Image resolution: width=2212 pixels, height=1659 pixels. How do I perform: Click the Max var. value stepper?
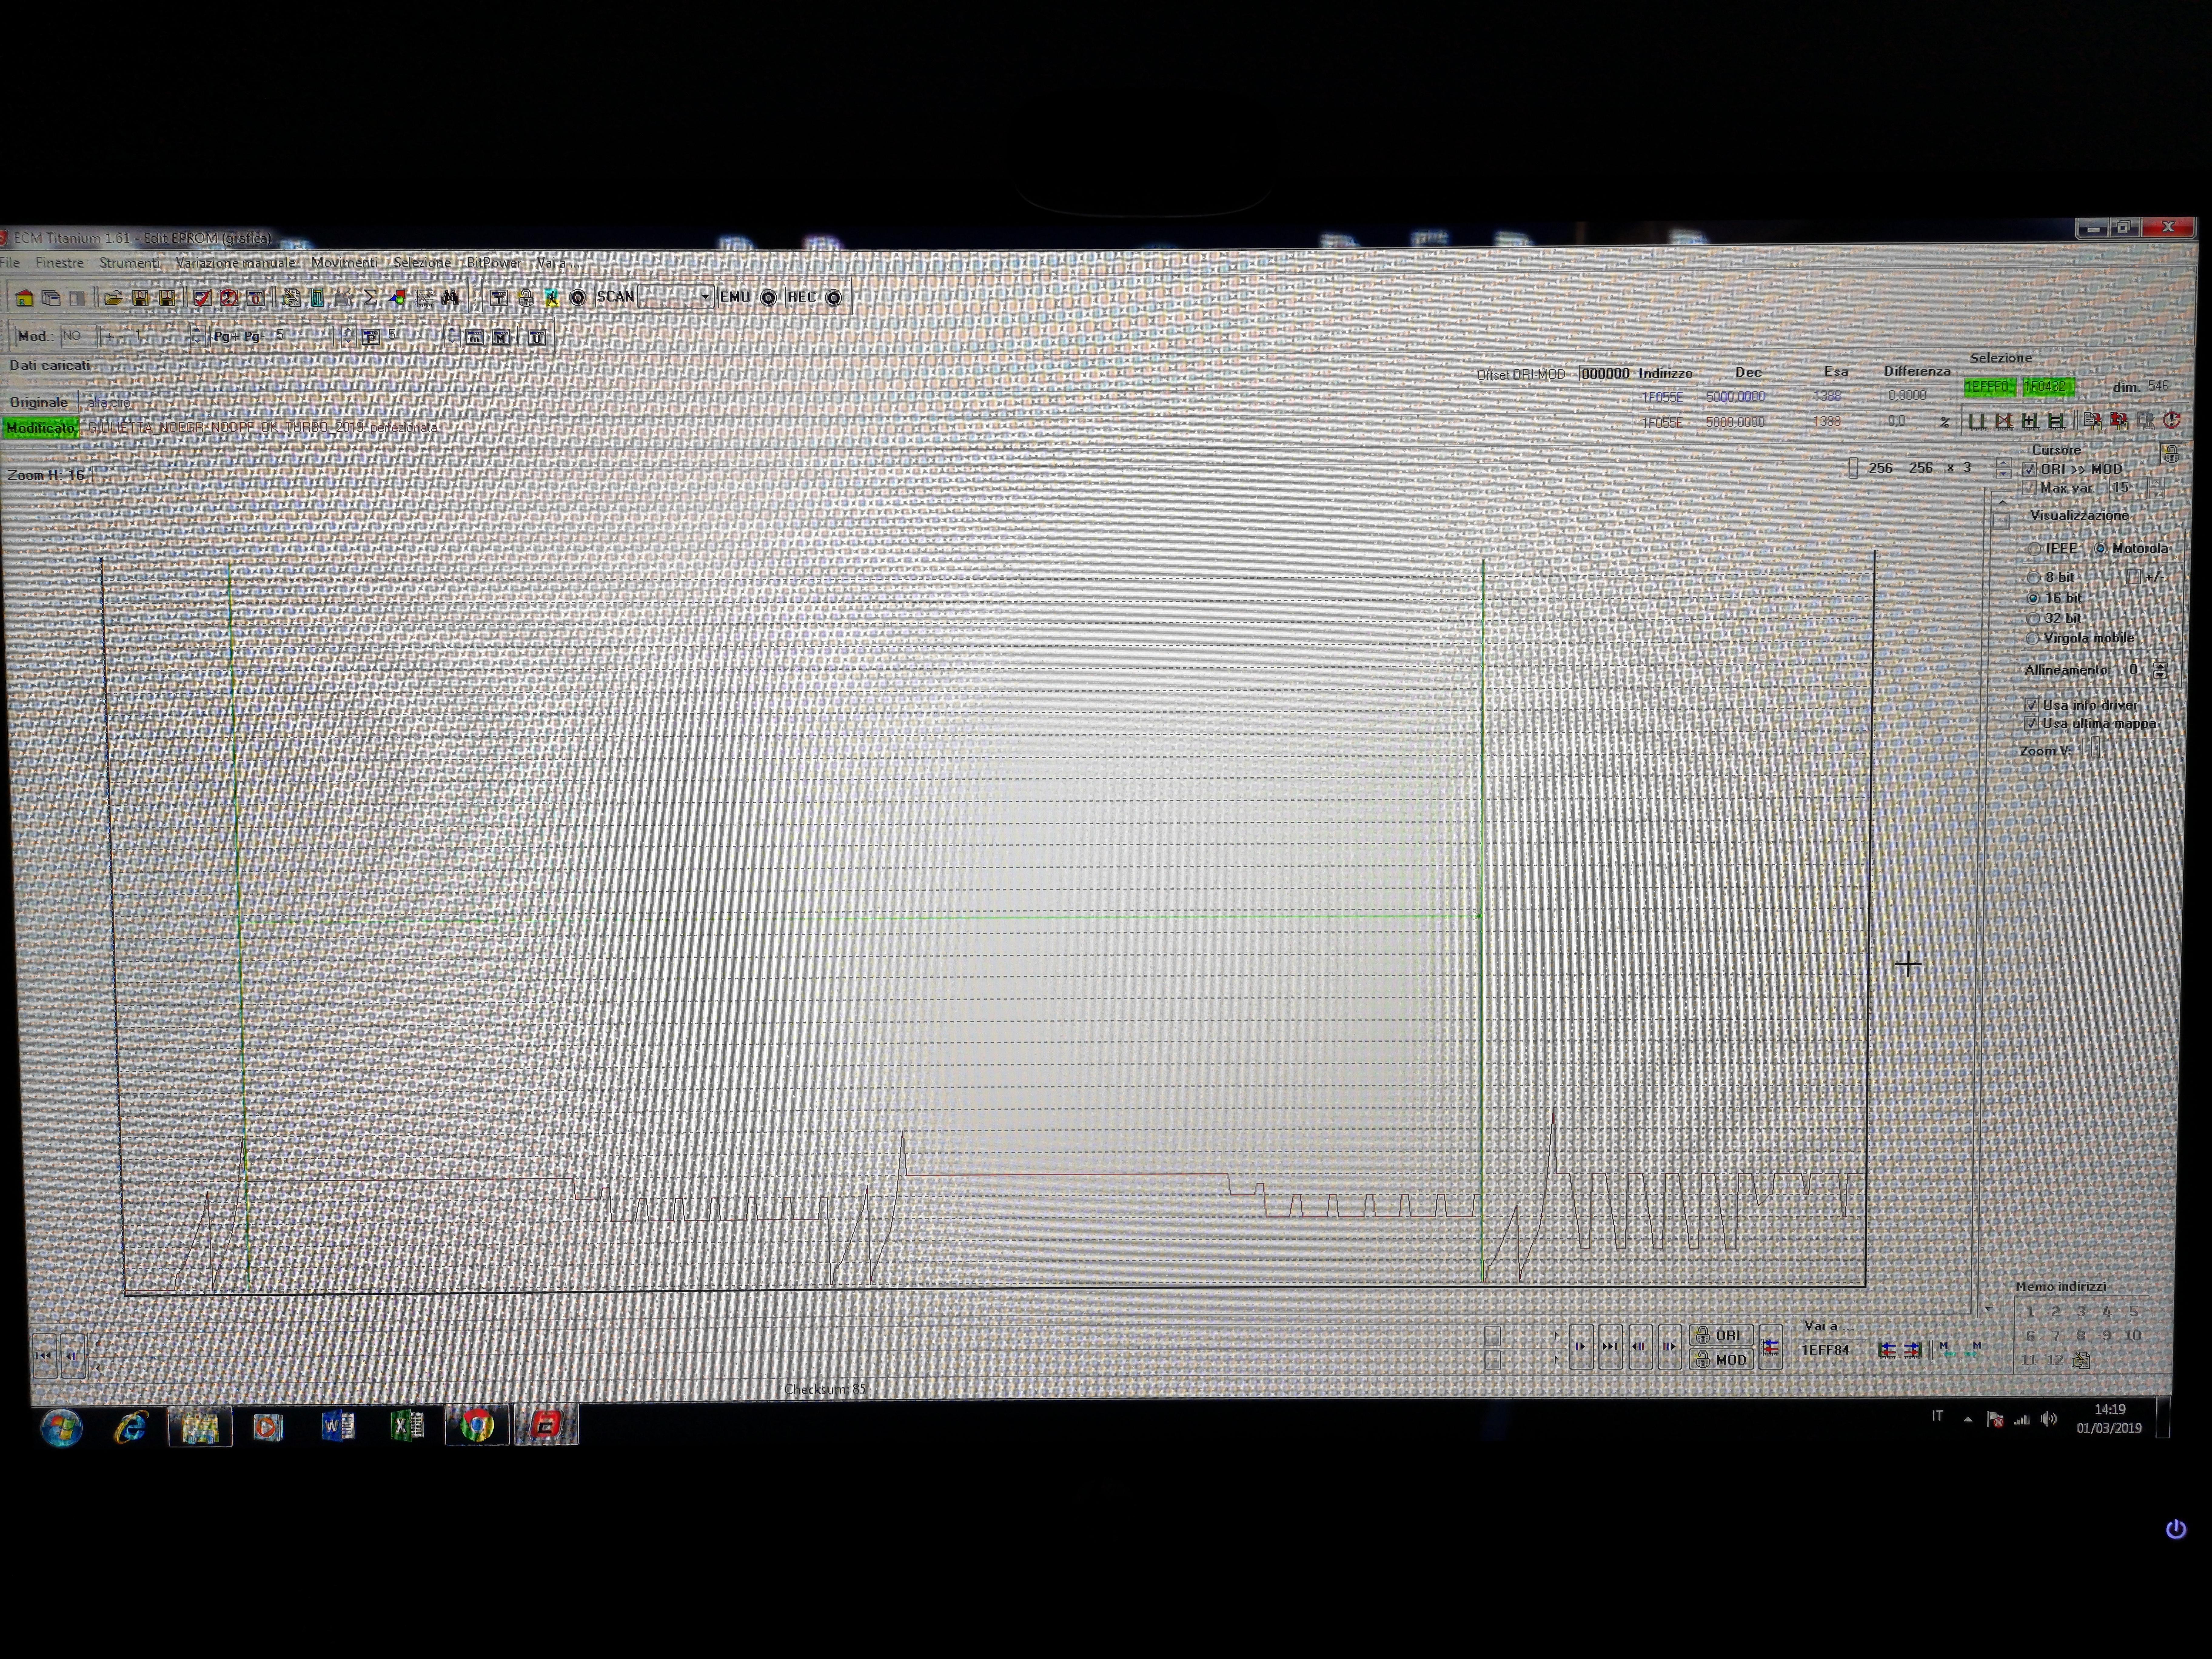[x=2157, y=488]
